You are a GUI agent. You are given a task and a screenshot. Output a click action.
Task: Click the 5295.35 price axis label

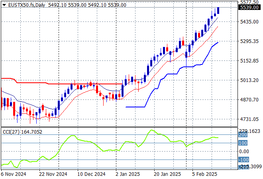pyautogui.click(x=250, y=41)
